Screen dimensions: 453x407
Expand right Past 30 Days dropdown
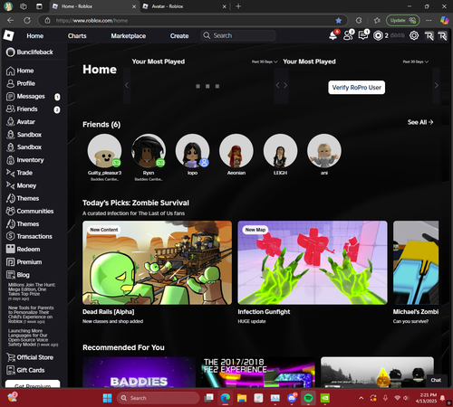[416, 62]
